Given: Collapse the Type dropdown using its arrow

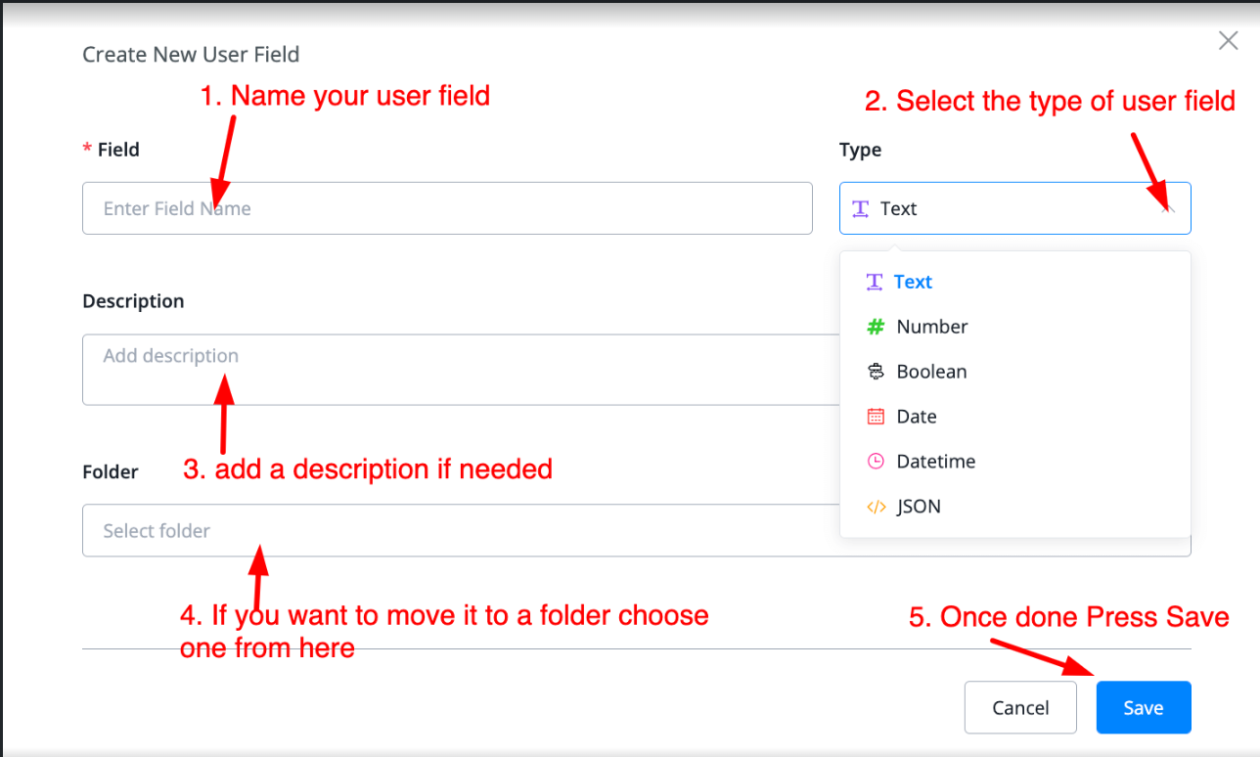Looking at the screenshot, I should (1167, 208).
